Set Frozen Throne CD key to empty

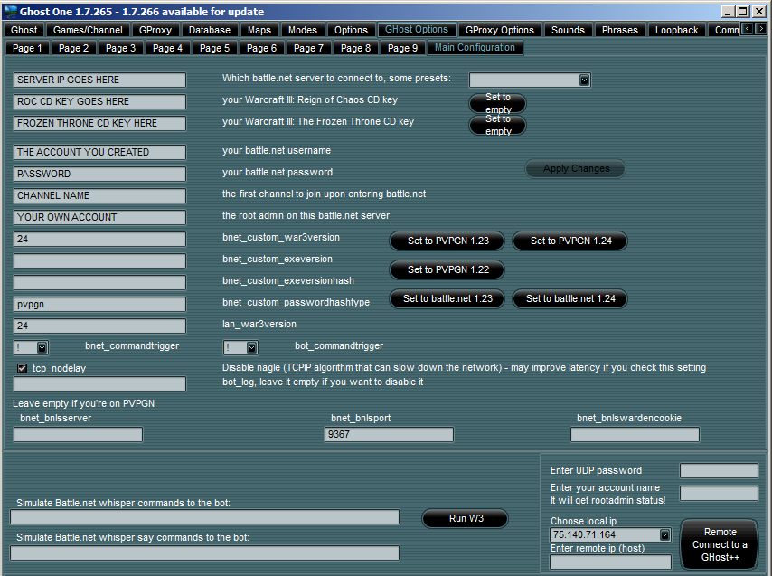[x=498, y=125]
